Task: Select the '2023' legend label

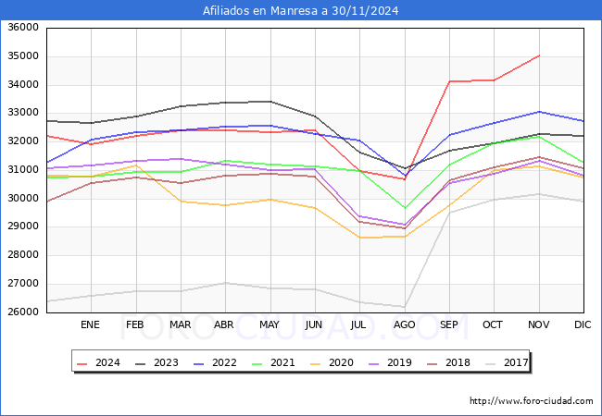Action: pyautogui.click(x=166, y=362)
